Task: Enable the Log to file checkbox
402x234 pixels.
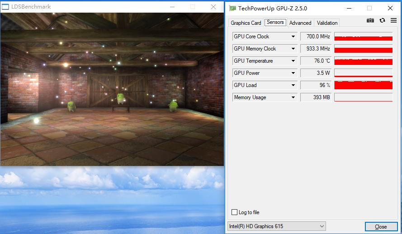Action: 234,212
